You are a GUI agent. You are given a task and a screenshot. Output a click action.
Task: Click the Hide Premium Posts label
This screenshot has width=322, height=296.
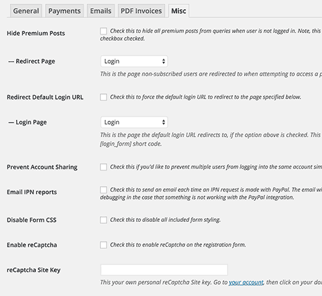click(x=36, y=33)
